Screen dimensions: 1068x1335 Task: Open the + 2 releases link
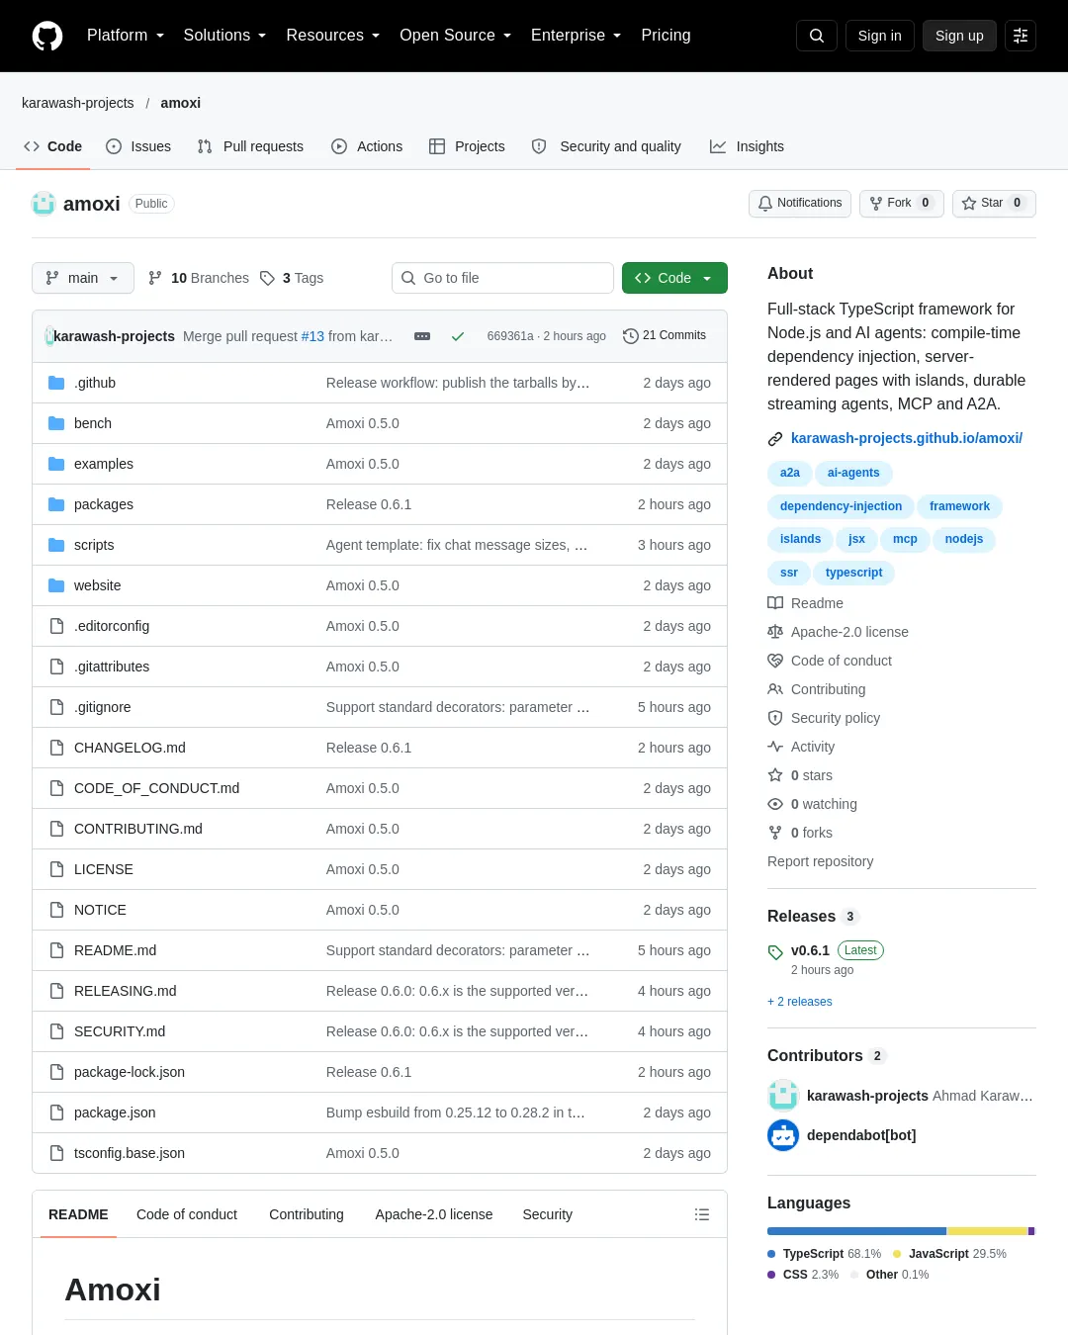tap(800, 1002)
